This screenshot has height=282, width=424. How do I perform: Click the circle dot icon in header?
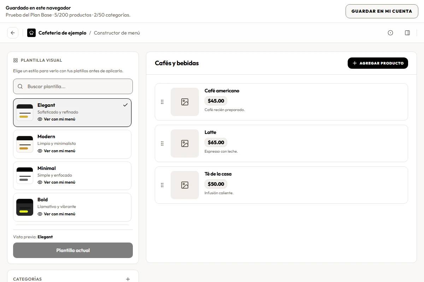[x=390, y=33]
